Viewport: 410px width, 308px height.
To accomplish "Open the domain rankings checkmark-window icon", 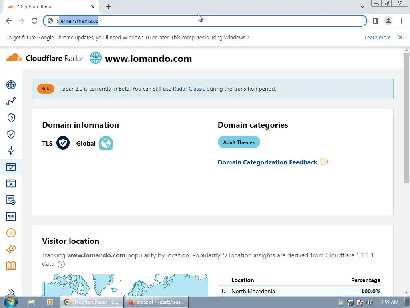I will (x=11, y=167).
